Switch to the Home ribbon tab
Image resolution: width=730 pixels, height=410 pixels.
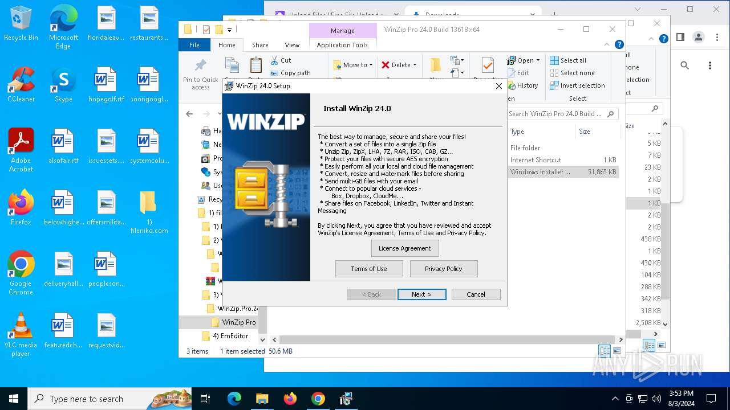tap(226, 45)
